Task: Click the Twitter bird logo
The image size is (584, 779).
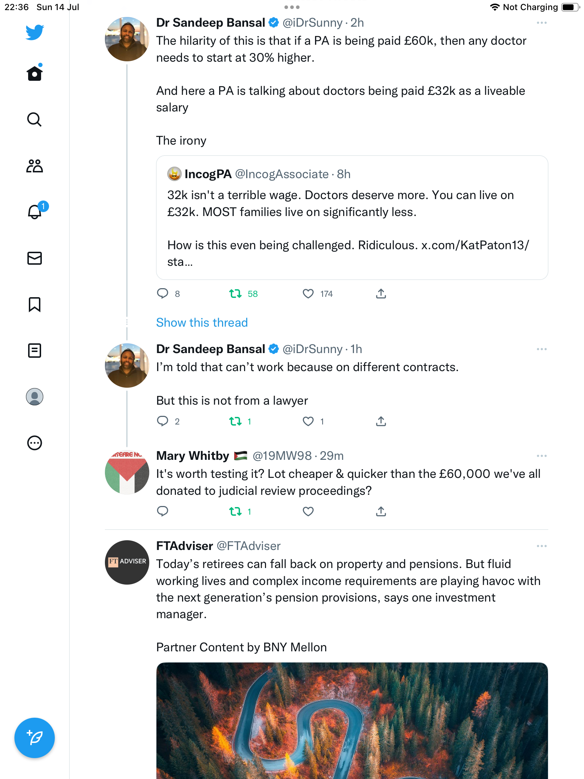Action: pyautogui.click(x=35, y=32)
